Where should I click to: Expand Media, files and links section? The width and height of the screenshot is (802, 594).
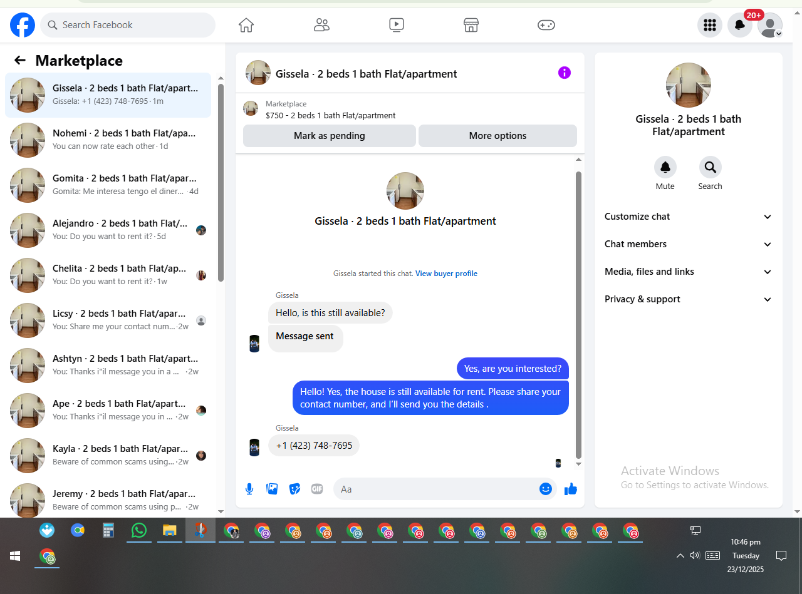pyautogui.click(x=688, y=272)
